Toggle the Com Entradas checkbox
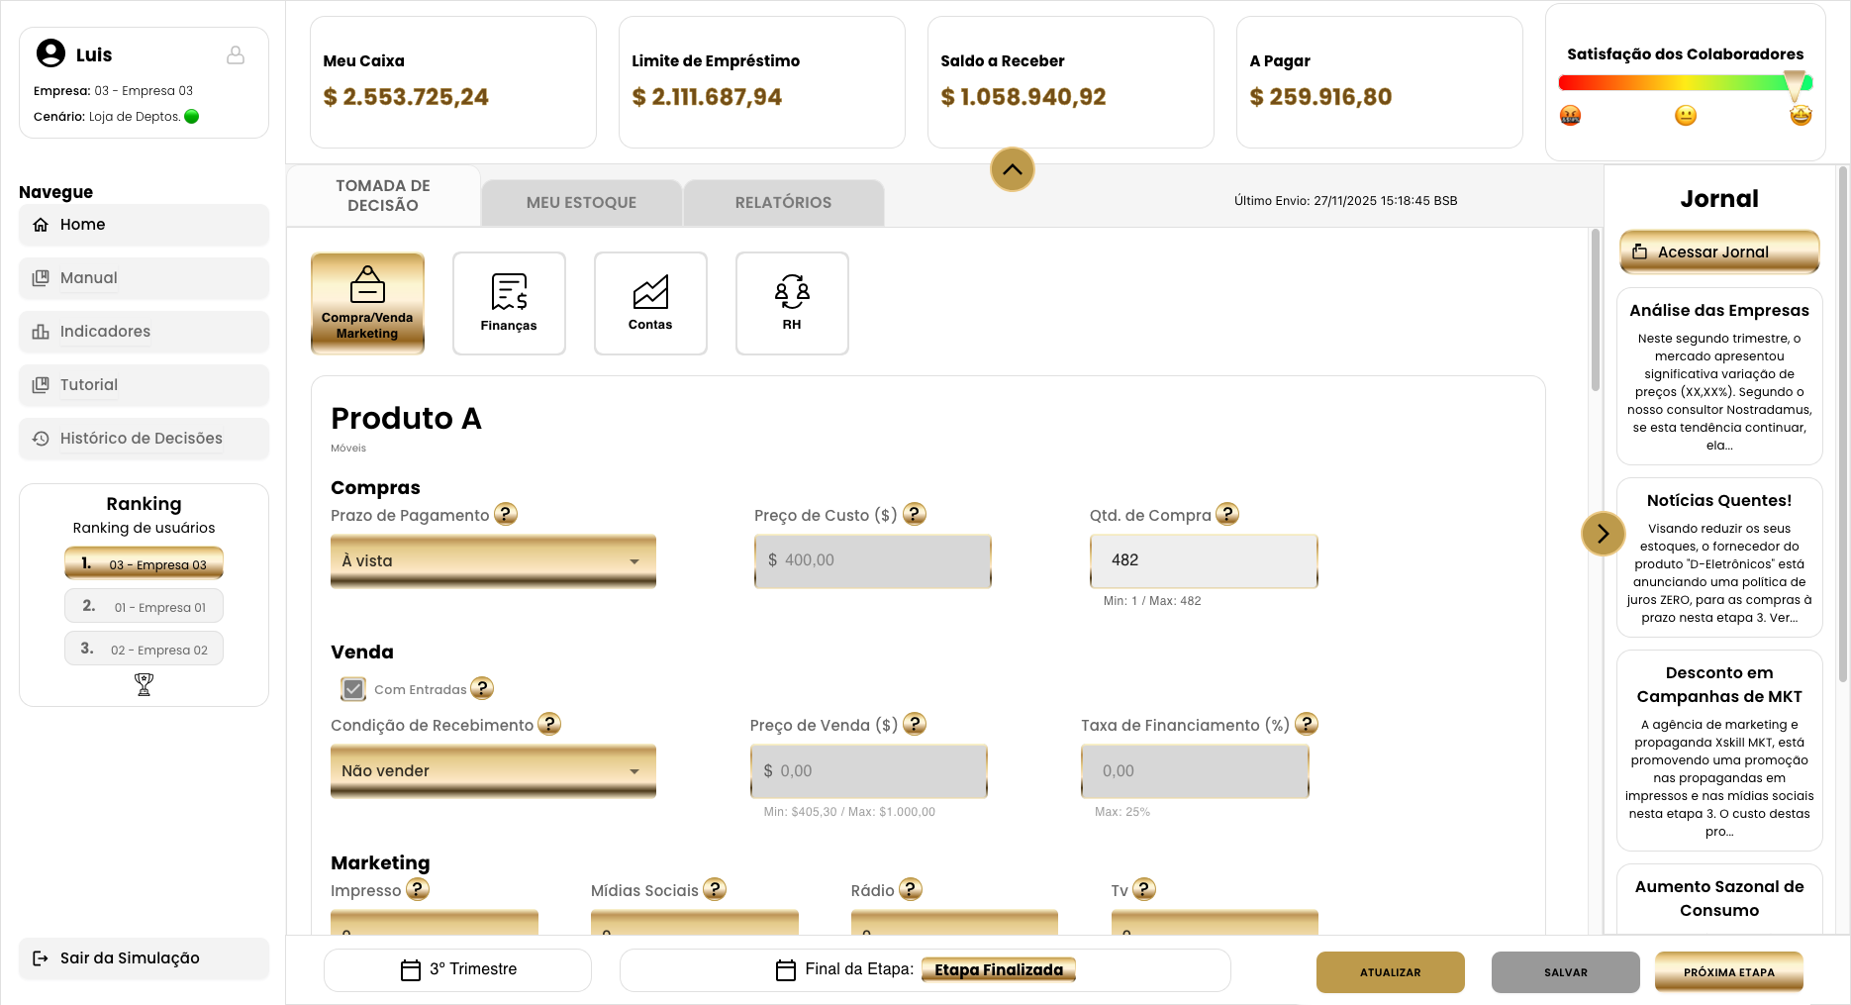Screen dimensions: 1851x1005 pyautogui.click(x=353, y=688)
